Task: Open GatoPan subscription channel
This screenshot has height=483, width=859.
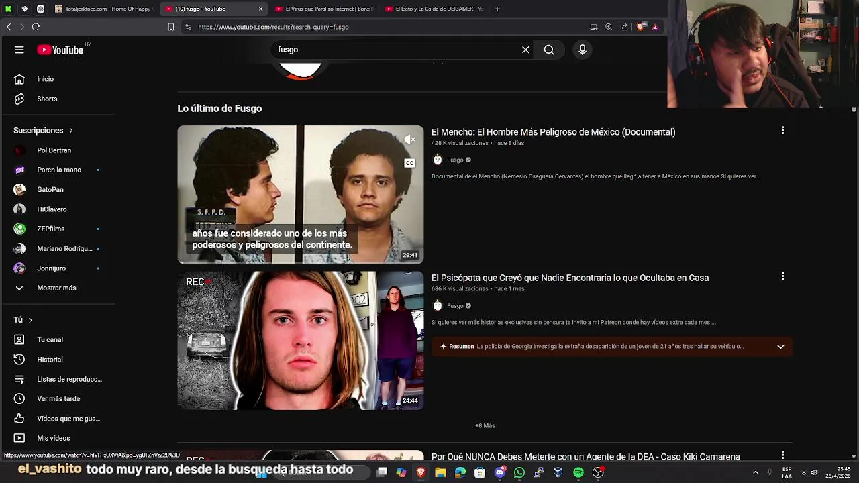Action: click(59, 189)
